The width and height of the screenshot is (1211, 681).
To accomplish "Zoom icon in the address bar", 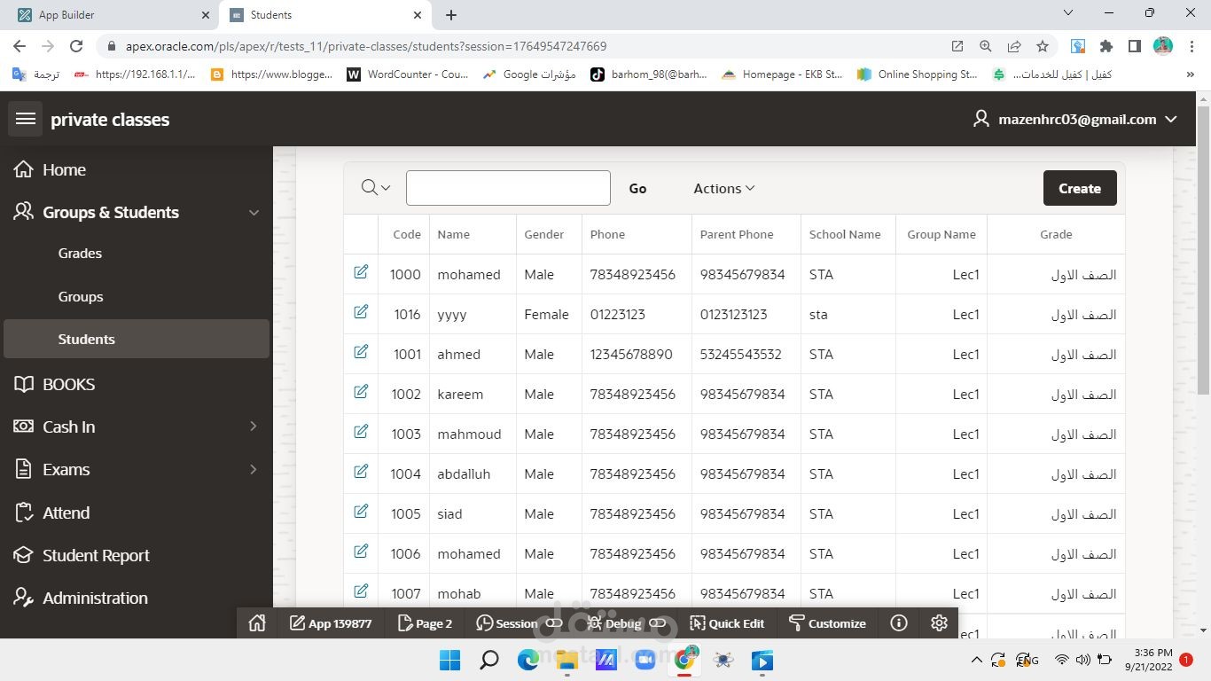I will tap(986, 46).
